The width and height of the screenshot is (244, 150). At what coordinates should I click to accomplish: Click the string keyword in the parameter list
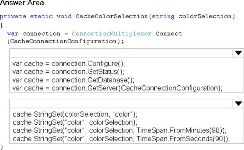click(163, 16)
